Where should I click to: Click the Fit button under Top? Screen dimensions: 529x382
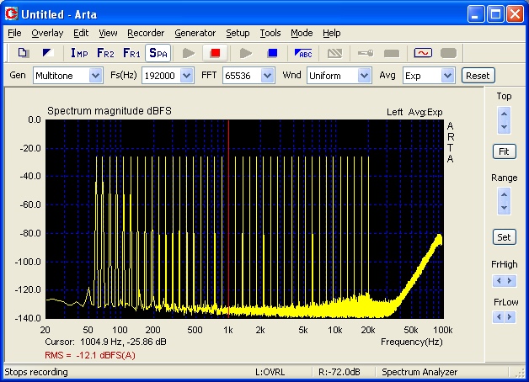504,151
